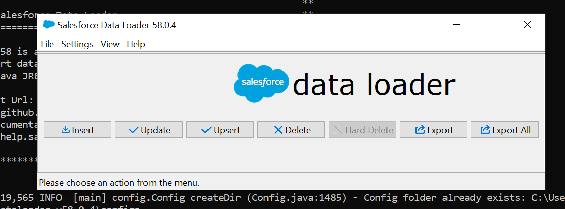Click the Update checkmark icon

[x=134, y=130]
